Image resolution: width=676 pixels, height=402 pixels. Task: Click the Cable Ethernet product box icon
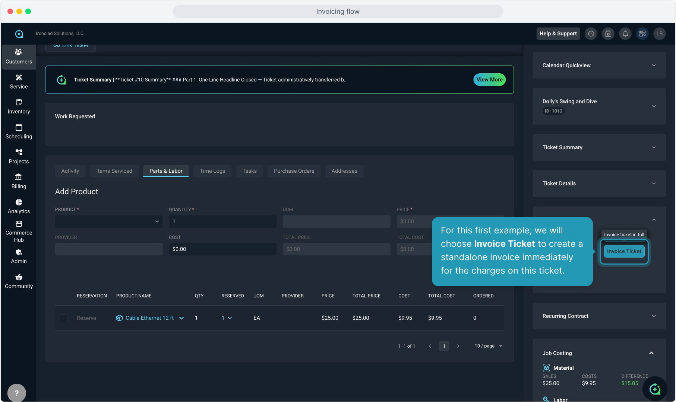(119, 318)
